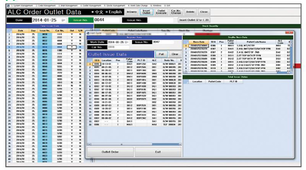Click the Car No. field showing 1111
The width and height of the screenshot is (306, 170).
click(118, 47)
